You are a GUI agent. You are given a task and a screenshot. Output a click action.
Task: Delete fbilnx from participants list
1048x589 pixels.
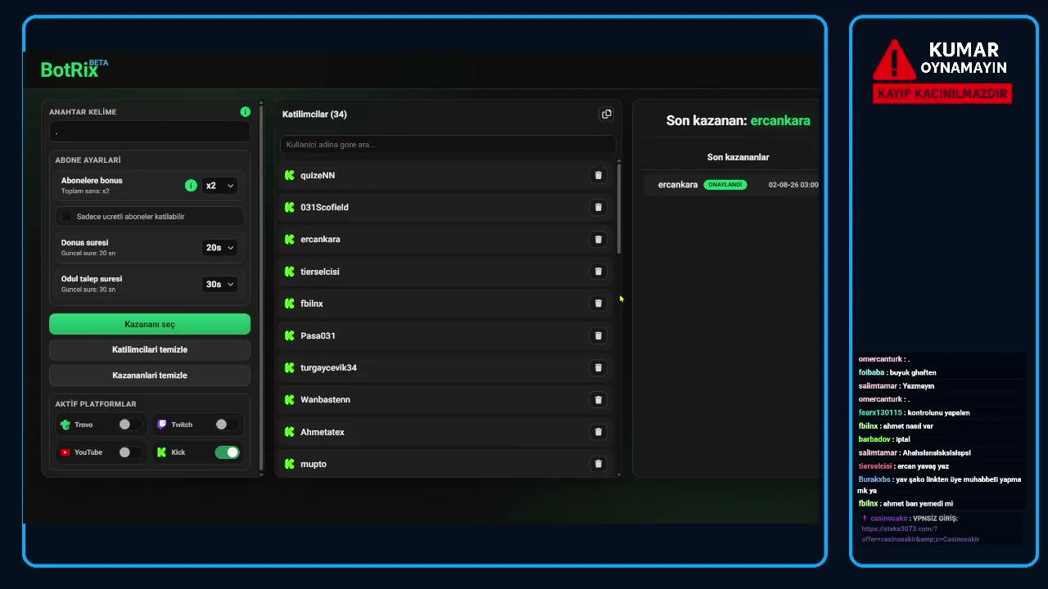[598, 303]
